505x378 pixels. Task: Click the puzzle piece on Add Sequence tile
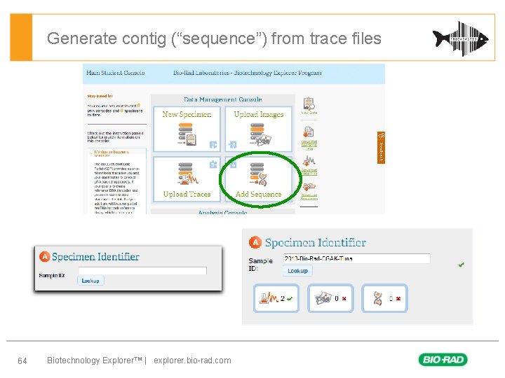tap(233, 164)
